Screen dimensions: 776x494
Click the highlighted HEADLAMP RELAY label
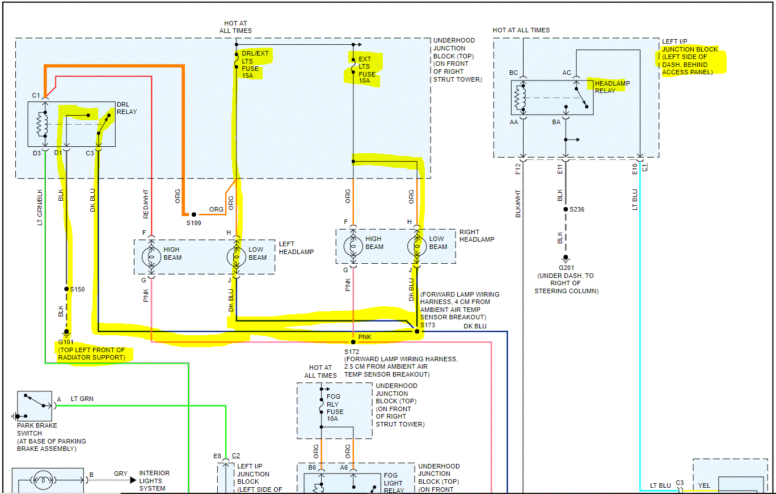(612, 87)
